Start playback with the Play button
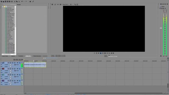Viewport: 169px width, 95px height. [x=101, y=53]
